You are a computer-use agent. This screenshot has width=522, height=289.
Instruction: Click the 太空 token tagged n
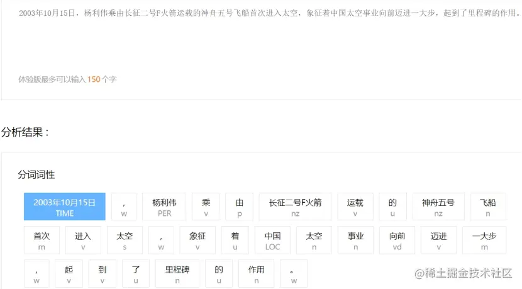[314, 240]
